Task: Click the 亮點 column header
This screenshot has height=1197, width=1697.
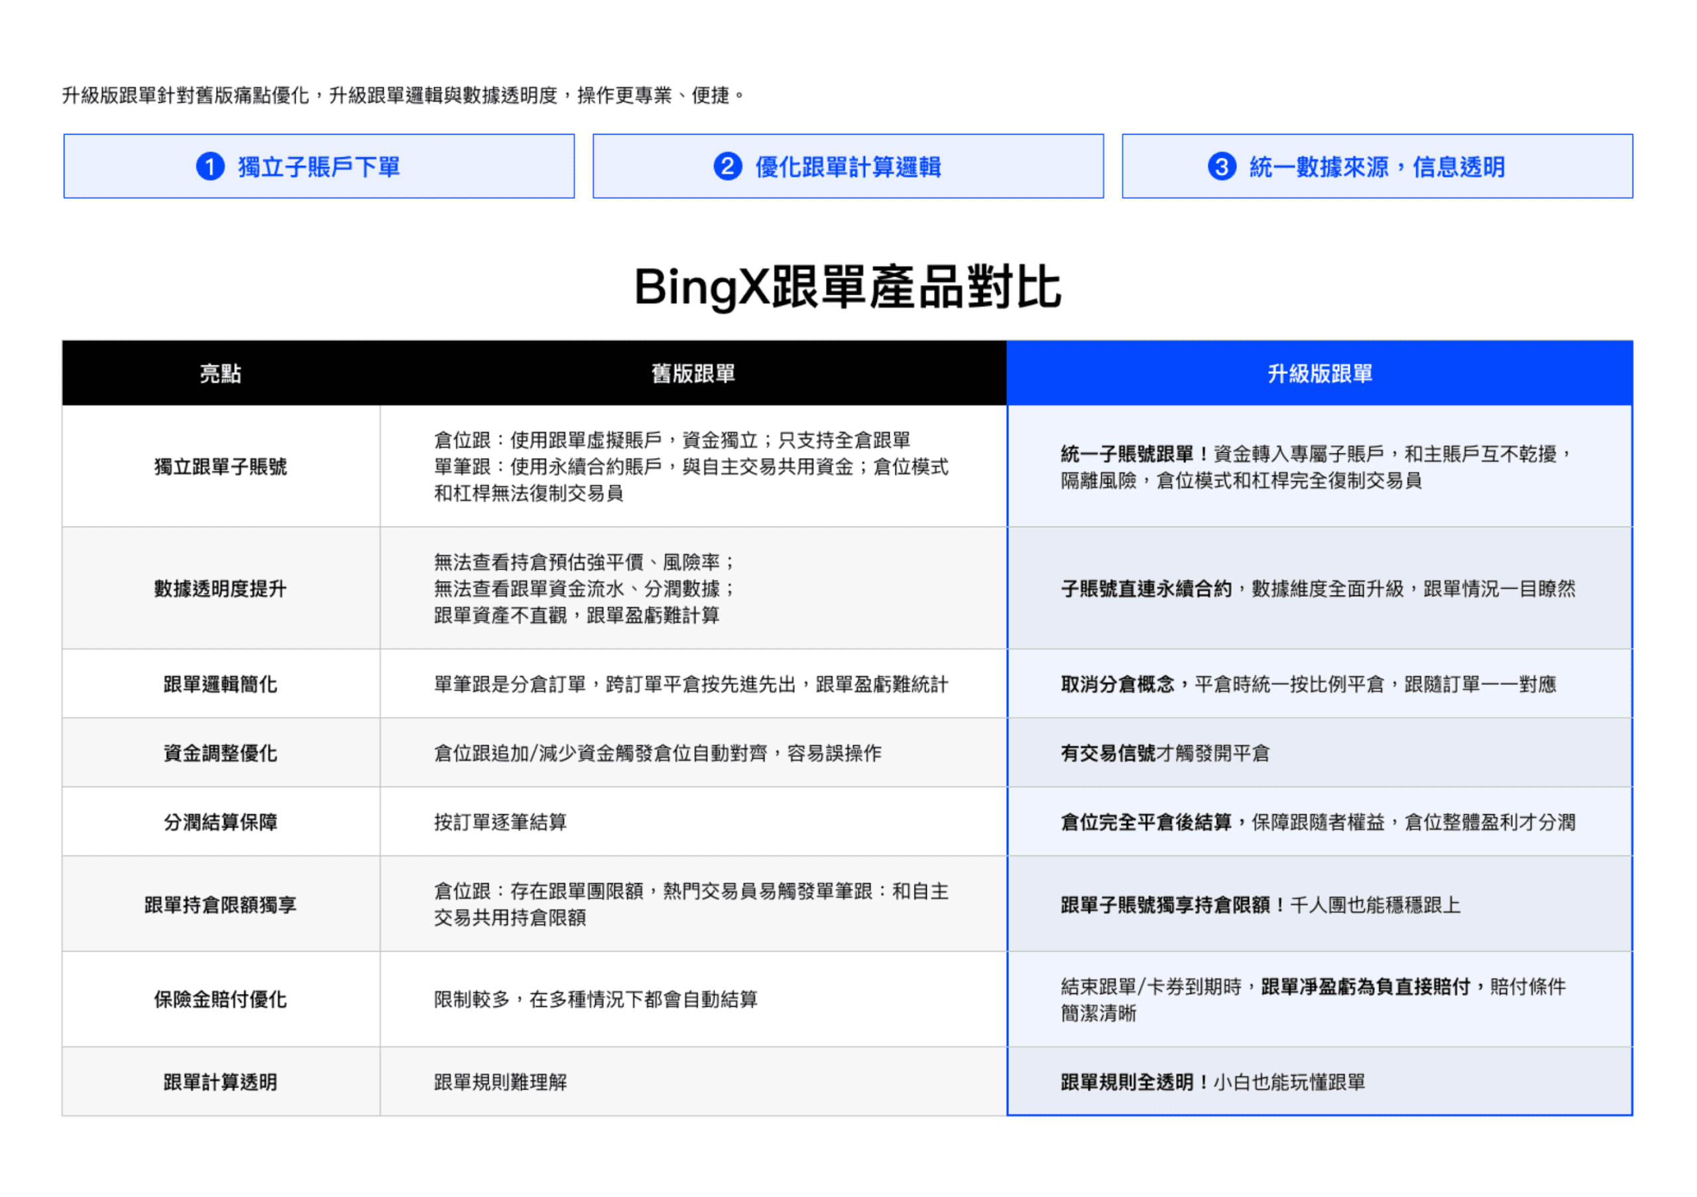Action: click(220, 373)
